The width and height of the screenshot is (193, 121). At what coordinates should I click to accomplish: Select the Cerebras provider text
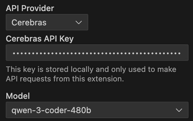point(29,22)
